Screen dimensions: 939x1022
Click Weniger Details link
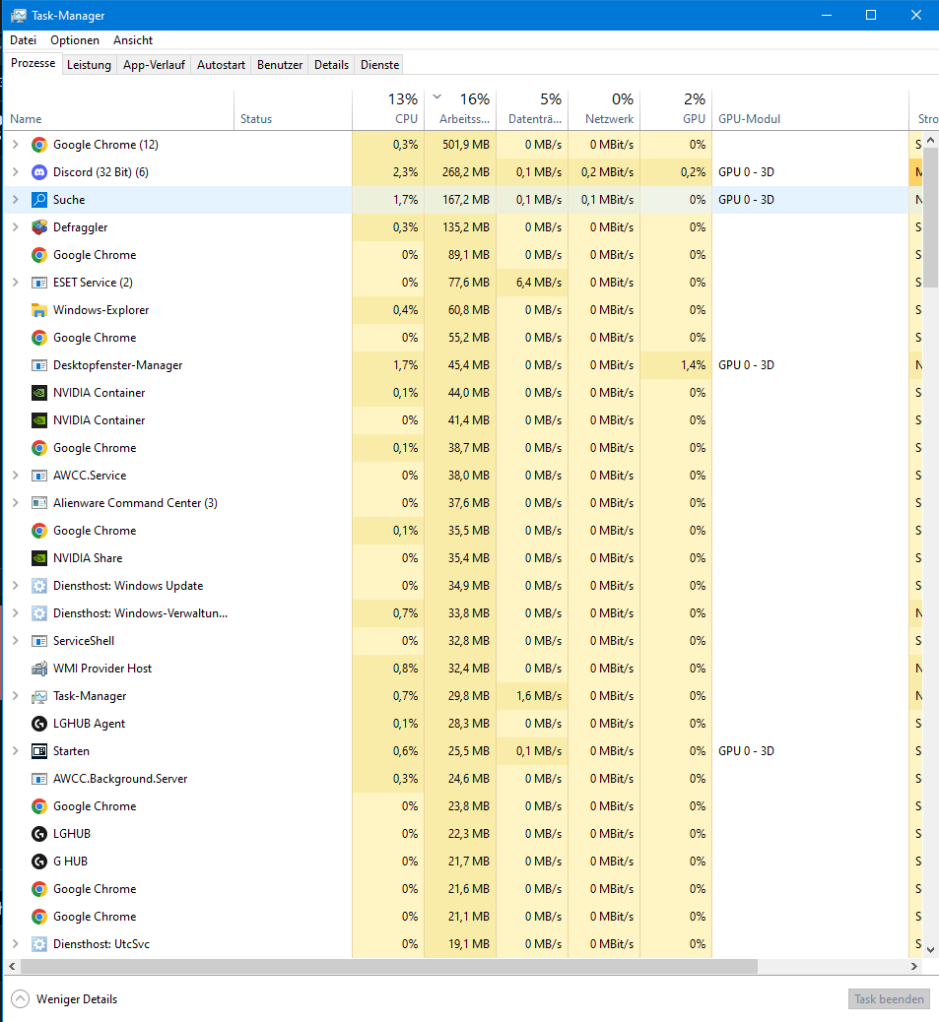tap(77, 998)
